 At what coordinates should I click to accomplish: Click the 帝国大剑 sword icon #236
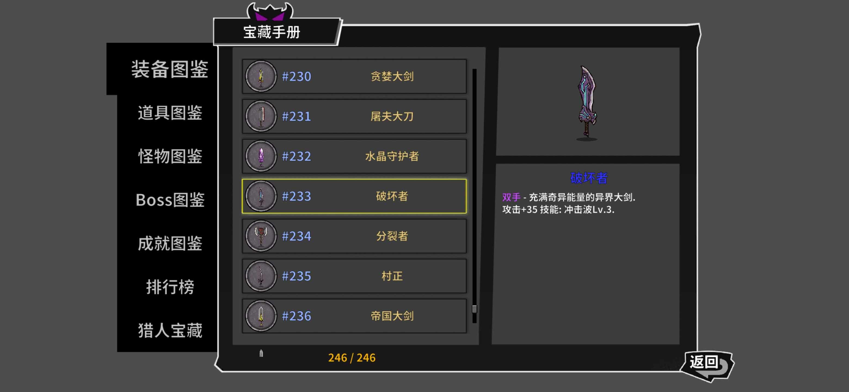261,316
